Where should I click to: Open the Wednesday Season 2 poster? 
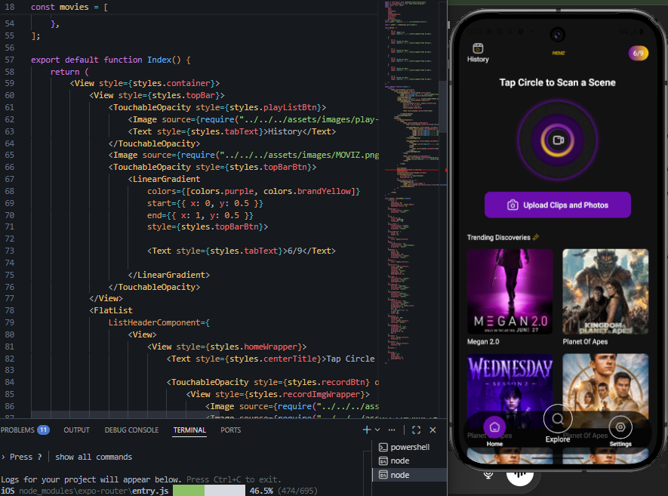(x=510, y=390)
